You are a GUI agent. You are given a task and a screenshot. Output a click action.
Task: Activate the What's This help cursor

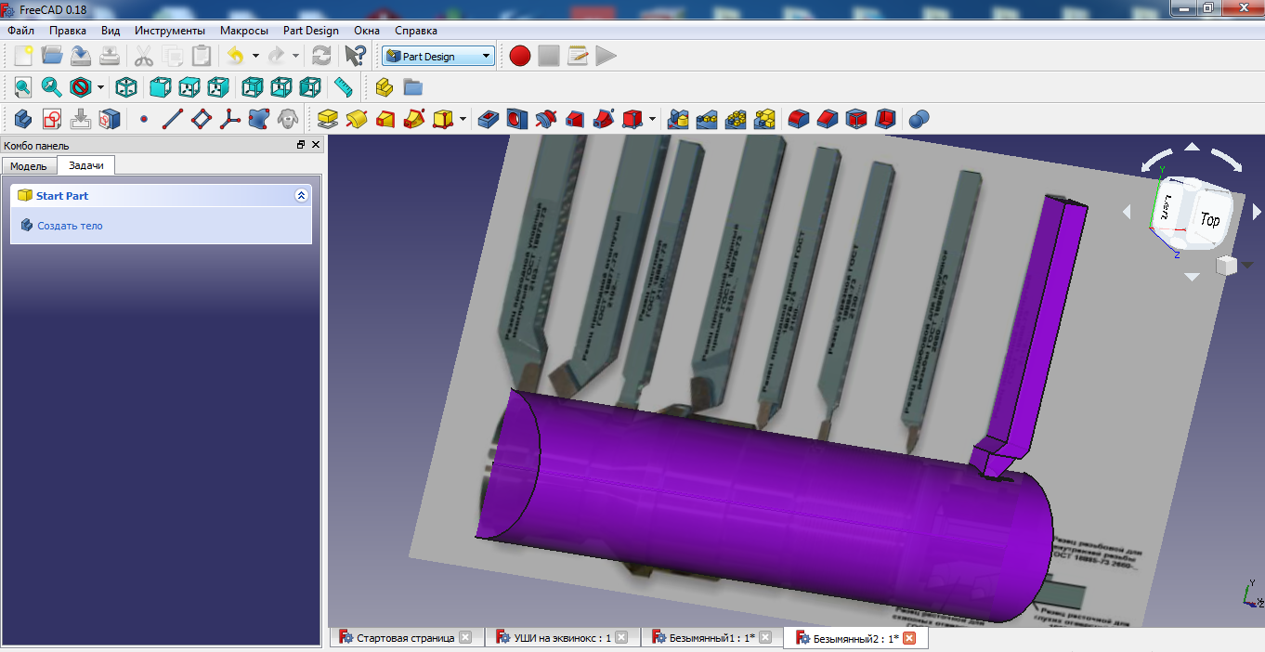[x=355, y=56]
